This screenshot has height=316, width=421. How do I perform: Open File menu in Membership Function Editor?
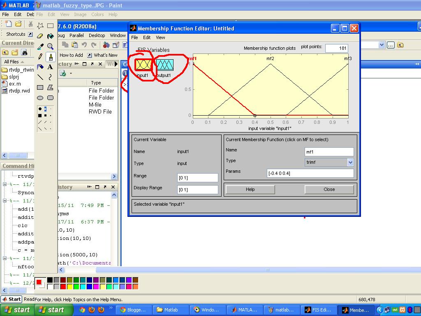point(134,37)
